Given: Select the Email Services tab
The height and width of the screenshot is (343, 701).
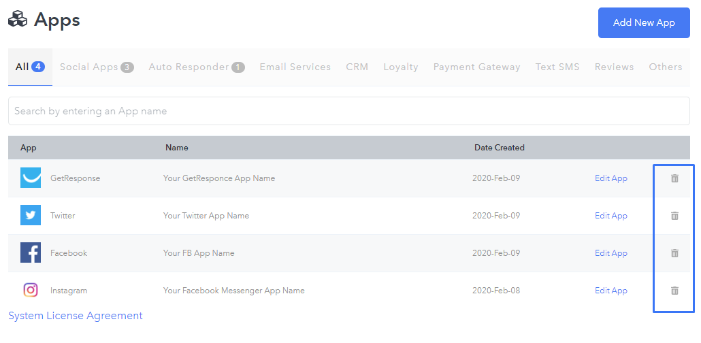Looking at the screenshot, I should 295,67.
